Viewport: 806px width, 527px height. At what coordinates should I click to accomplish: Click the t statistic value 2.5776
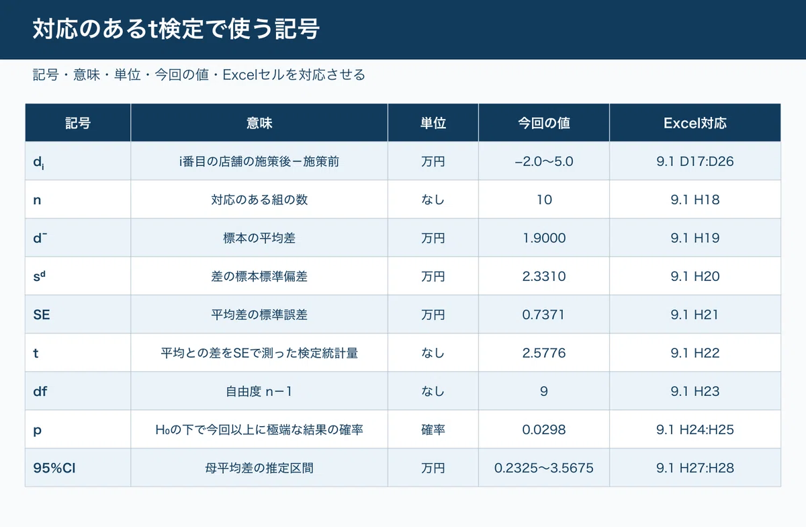544,352
